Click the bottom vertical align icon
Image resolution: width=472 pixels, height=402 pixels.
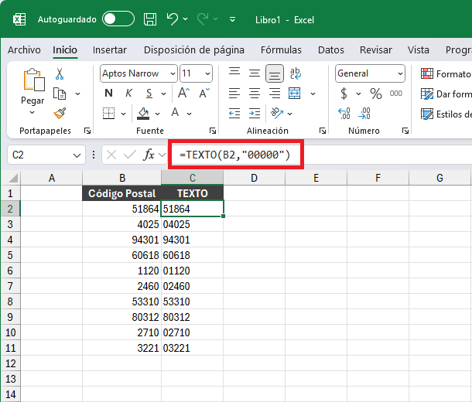point(275,73)
